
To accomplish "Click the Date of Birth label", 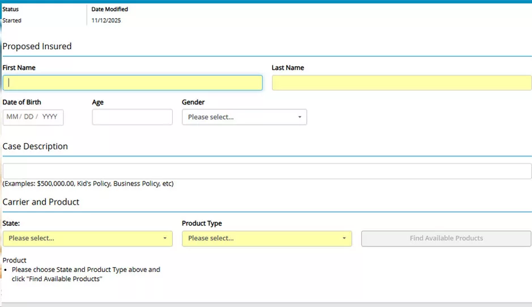I will coord(22,102).
